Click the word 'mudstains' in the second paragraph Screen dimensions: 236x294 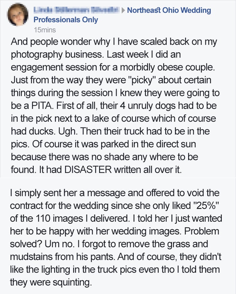tap(31, 257)
